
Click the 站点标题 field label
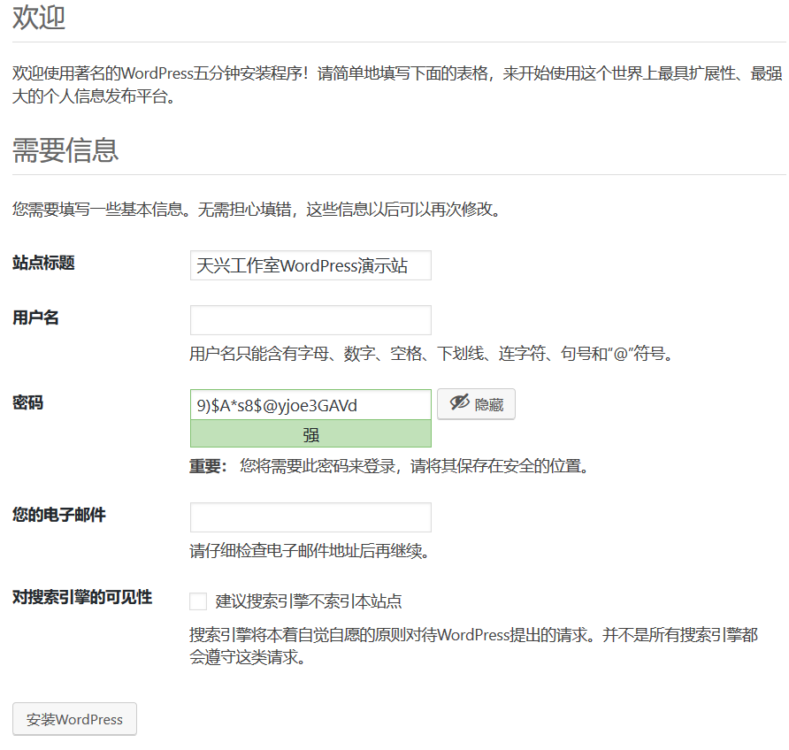(43, 263)
